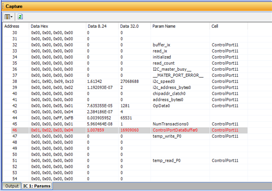Select the read_count parameter name
Screen dimensions: 272x191
click(x=163, y=63)
